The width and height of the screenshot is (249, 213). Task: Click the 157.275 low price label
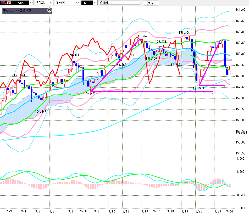(90, 93)
